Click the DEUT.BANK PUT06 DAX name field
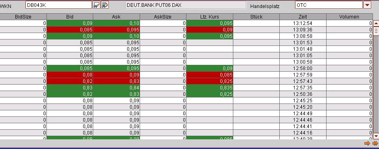 click(x=185, y=5)
